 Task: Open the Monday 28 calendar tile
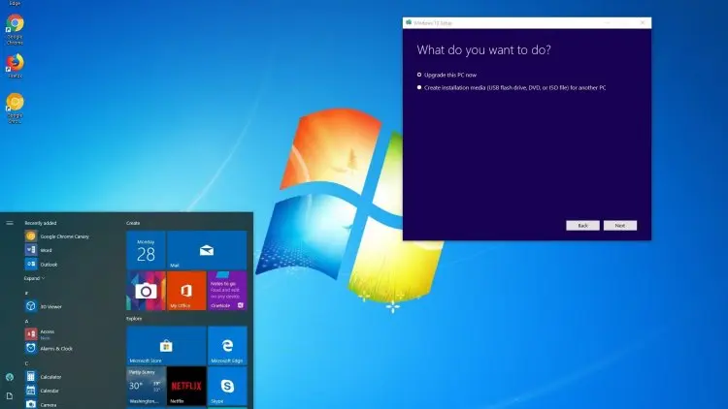pos(146,250)
